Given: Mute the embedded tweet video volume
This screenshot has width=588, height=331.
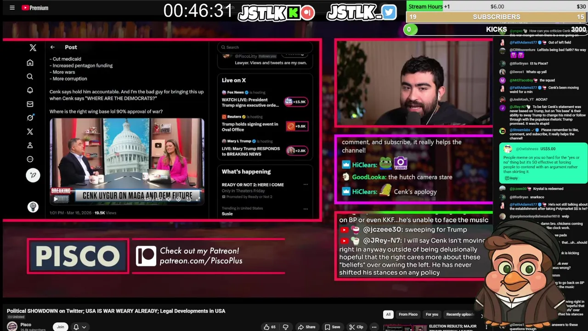Looking at the screenshot, I should 168,199.
